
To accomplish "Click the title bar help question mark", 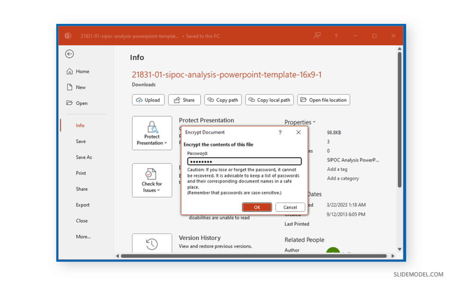I will pos(336,36).
